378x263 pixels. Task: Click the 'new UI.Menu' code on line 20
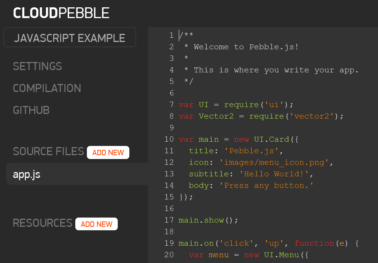(x=271, y=255)
